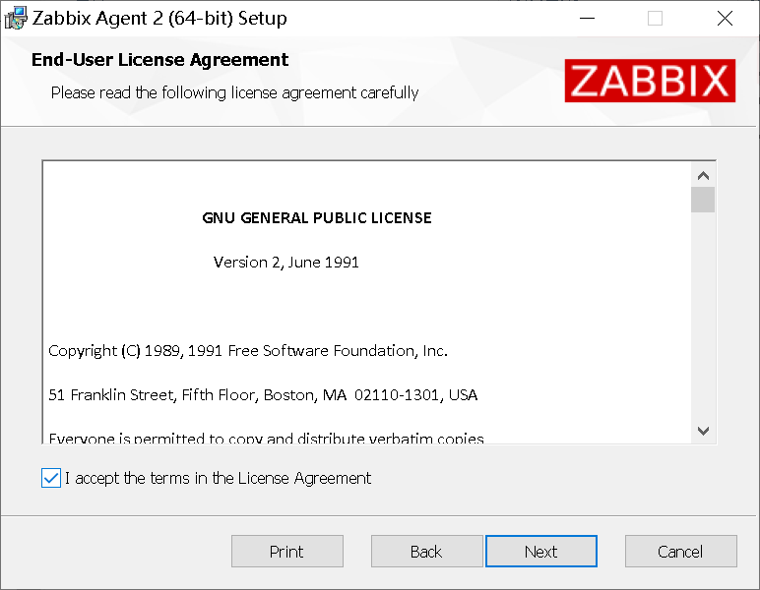Click the Free Software Foundation copyright line
This screenshot has height=590, width=760.
tap(248, 350)
